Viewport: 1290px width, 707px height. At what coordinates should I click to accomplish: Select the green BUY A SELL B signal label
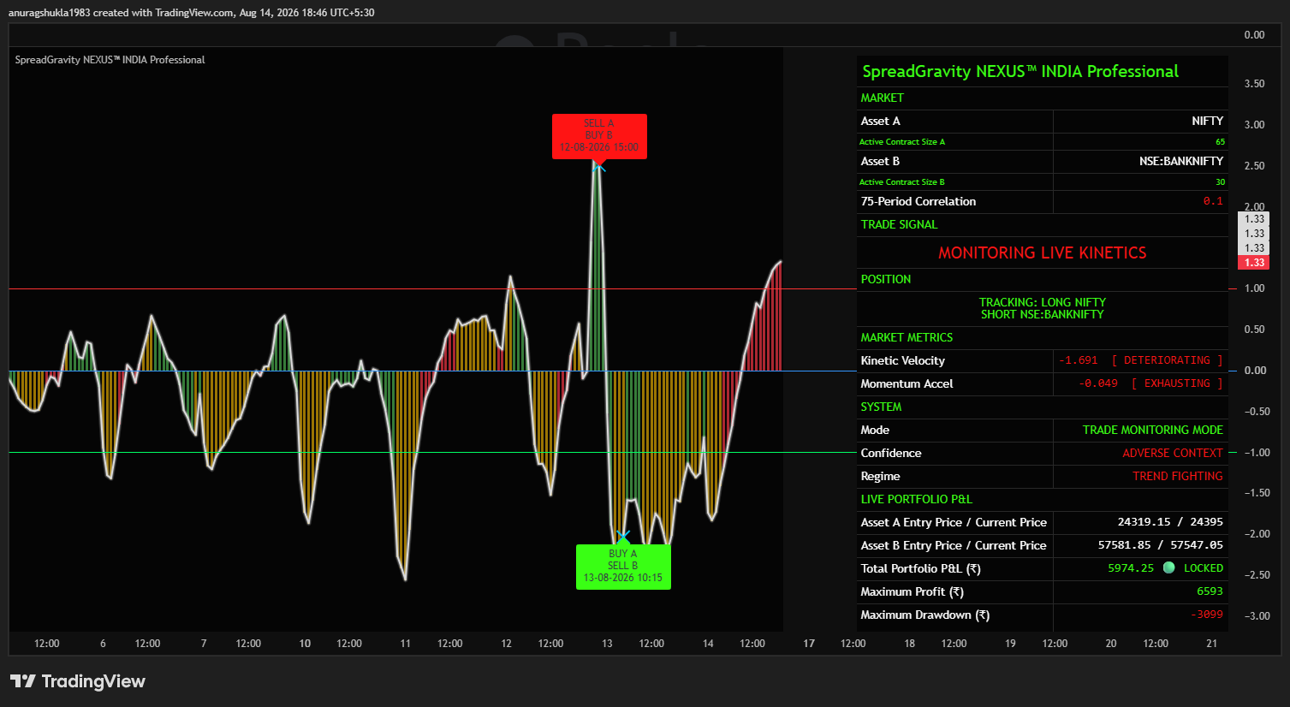[623, 567]
